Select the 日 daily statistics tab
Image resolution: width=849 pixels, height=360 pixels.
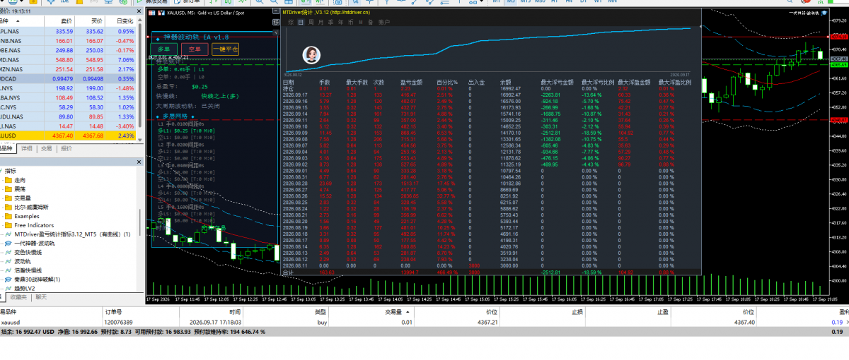click(x=301, y=23)
